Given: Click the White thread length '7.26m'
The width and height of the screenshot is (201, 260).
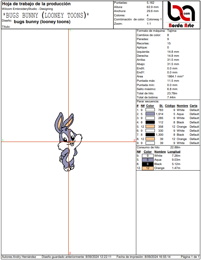Looking at the screenshot, I should tap(176, 156).
